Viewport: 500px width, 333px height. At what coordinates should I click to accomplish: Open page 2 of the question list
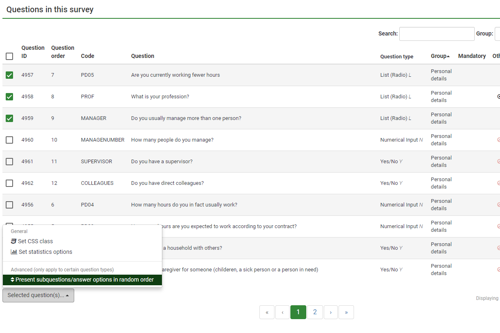tap(315, 312)
